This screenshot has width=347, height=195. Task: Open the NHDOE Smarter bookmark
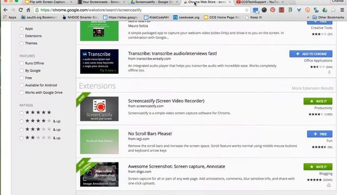[80, 17]
